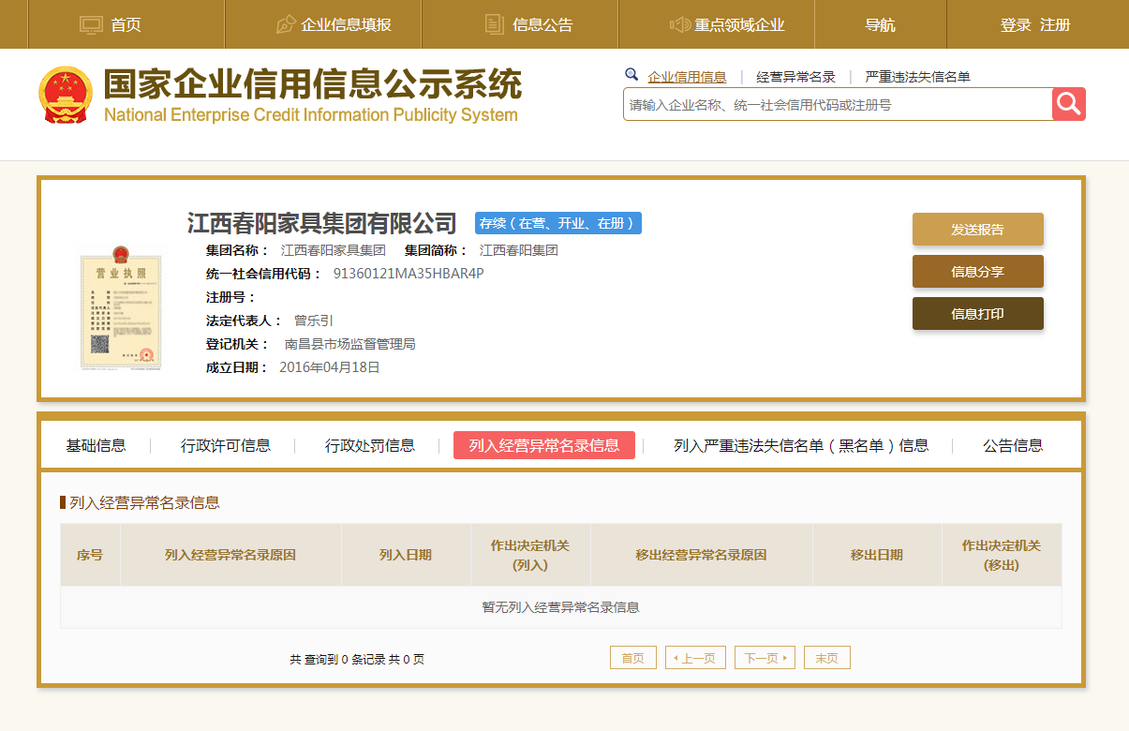The image size is (1129, 731).
Task: Click the pencil icon beside 企业信息填报
Action: 287,25
